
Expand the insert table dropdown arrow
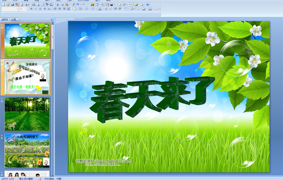pyautogui.click(x=100, y=5)
